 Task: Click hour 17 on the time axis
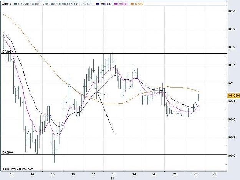[93, 174]
